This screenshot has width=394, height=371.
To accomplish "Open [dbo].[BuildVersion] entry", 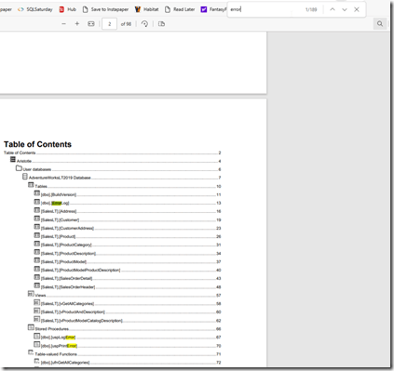I will click(x=59, y=194).
